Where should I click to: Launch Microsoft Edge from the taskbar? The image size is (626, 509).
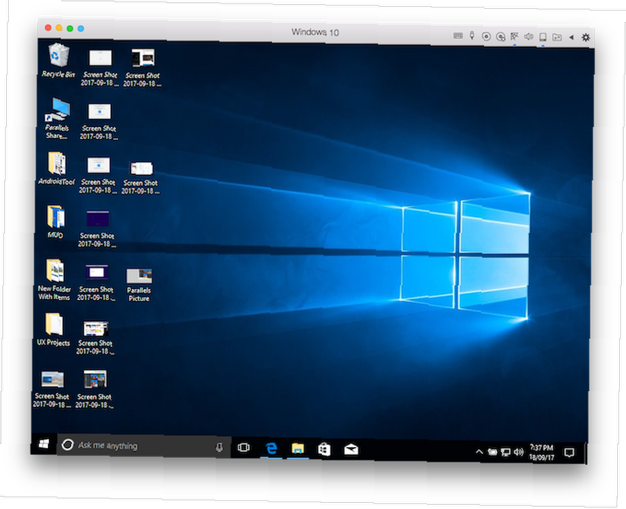click(x=272, y=448)
